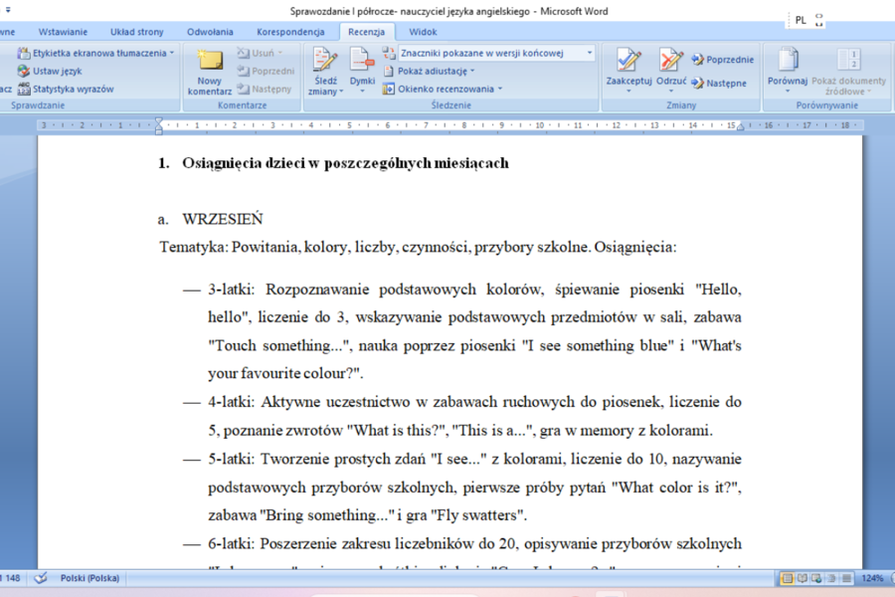Click the 124% zoom level control

pos(872,577)
